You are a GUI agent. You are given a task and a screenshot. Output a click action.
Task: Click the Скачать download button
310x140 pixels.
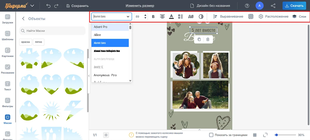294,6
